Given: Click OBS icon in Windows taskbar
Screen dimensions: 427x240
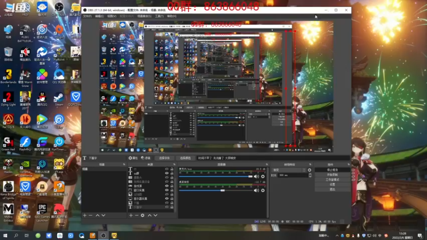Looking at the screenshot, I should pos(103,235).
